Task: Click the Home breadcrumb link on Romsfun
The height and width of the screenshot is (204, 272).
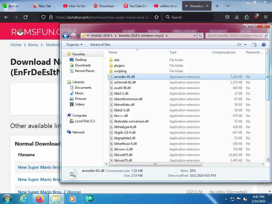Action: [16, 45]
